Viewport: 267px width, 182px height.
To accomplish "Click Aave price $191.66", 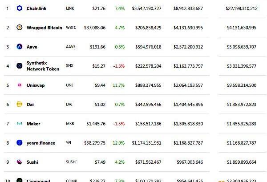I will [x=98, y=47].
